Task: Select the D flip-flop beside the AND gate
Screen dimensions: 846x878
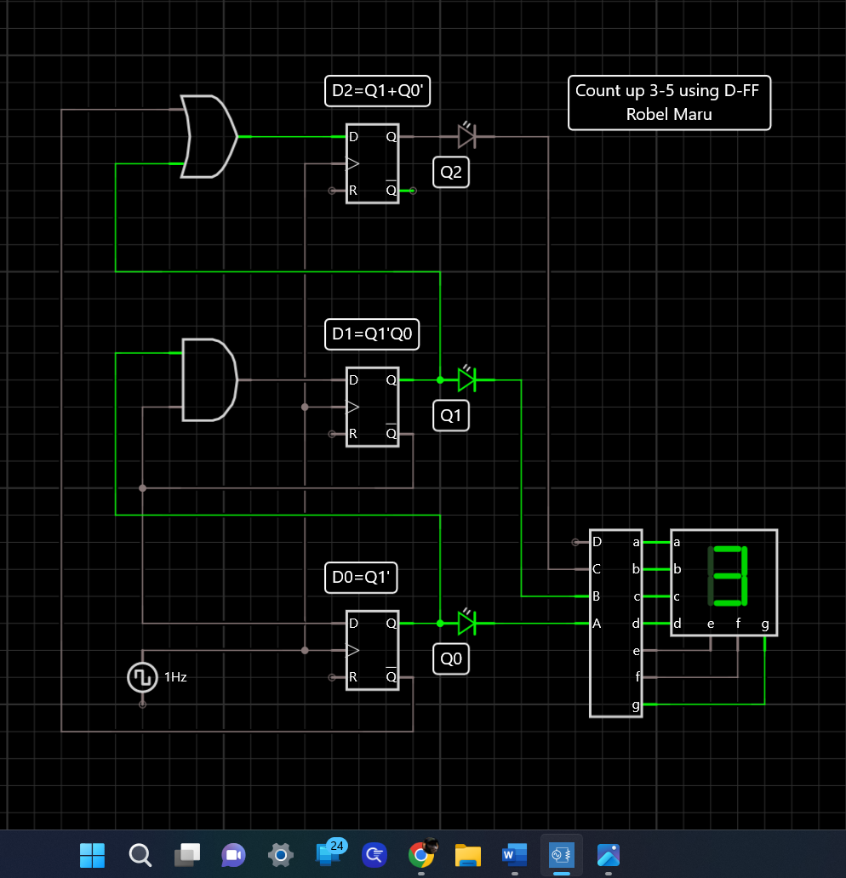Action: [372, 407]
